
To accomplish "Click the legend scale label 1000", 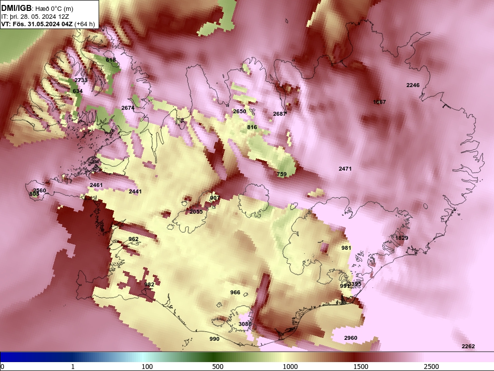I will 290,367.
